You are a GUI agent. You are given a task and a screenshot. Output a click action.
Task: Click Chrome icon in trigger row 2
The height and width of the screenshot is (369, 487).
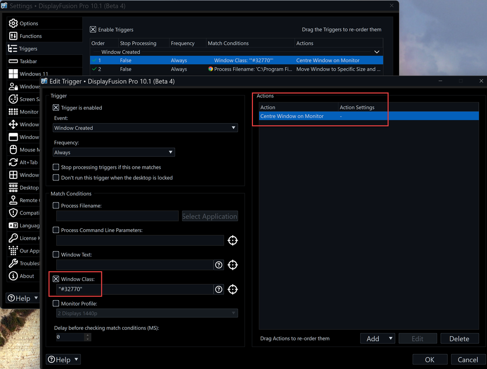click(x=211, y=69)
